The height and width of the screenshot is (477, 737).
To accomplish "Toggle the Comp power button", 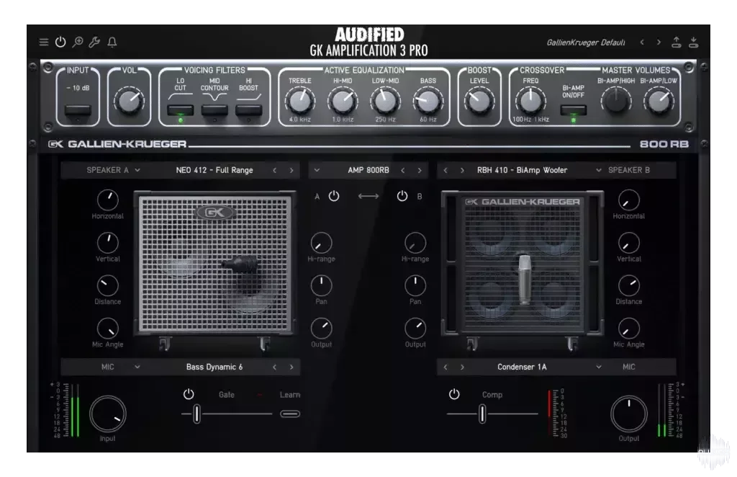I will coord(454,394).
